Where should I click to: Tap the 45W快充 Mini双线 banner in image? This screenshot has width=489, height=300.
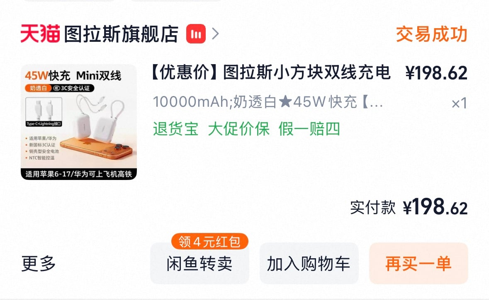73,76
